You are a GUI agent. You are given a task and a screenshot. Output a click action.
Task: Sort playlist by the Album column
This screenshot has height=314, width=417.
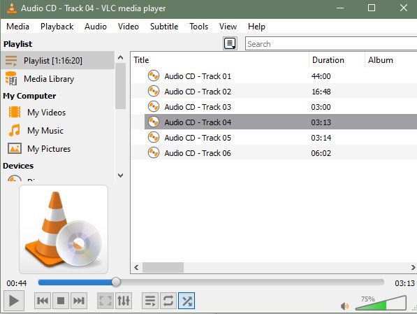tap(391, 60)
